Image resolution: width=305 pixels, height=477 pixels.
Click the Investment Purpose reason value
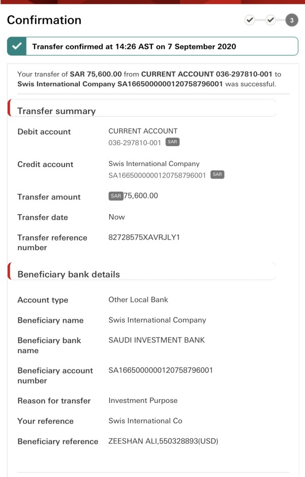point(143,400)
